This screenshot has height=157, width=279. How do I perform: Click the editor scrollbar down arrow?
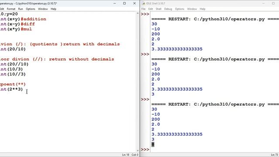138,150
